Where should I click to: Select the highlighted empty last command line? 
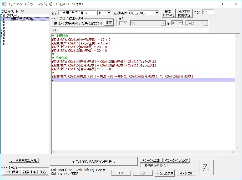pos(143,80)
